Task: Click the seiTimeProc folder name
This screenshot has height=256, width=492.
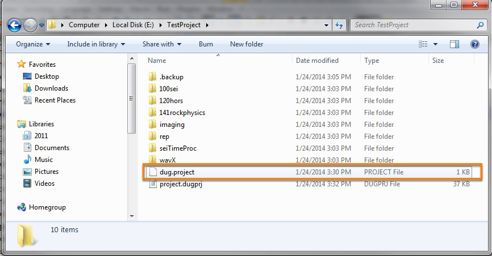Action: pyautogui.click(x=178, y=148)
